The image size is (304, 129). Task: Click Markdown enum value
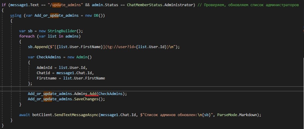point(248,115)
